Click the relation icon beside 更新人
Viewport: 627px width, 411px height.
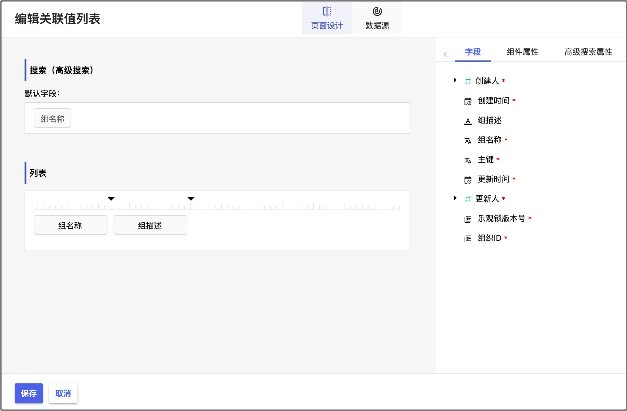[x=468, y=199]
